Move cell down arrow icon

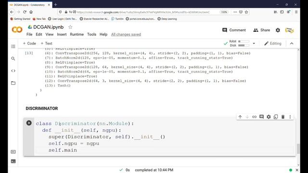[247, 117]
